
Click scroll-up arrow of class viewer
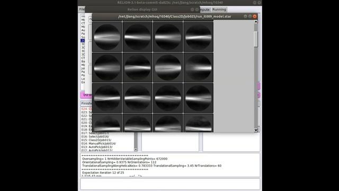point(256,22)
